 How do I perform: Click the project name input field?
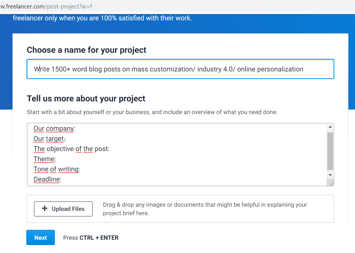(x=180, y=69)
